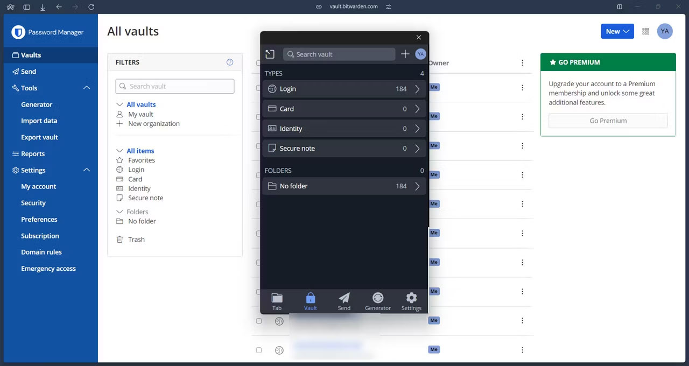The width and height of the screenshot is (689, 366).
Task: Open table header options kebab menu
Action: (522, 63)
